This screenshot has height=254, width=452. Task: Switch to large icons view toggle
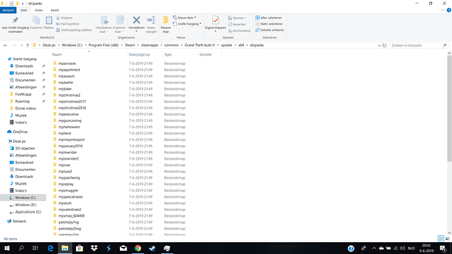tap(447, 239)
